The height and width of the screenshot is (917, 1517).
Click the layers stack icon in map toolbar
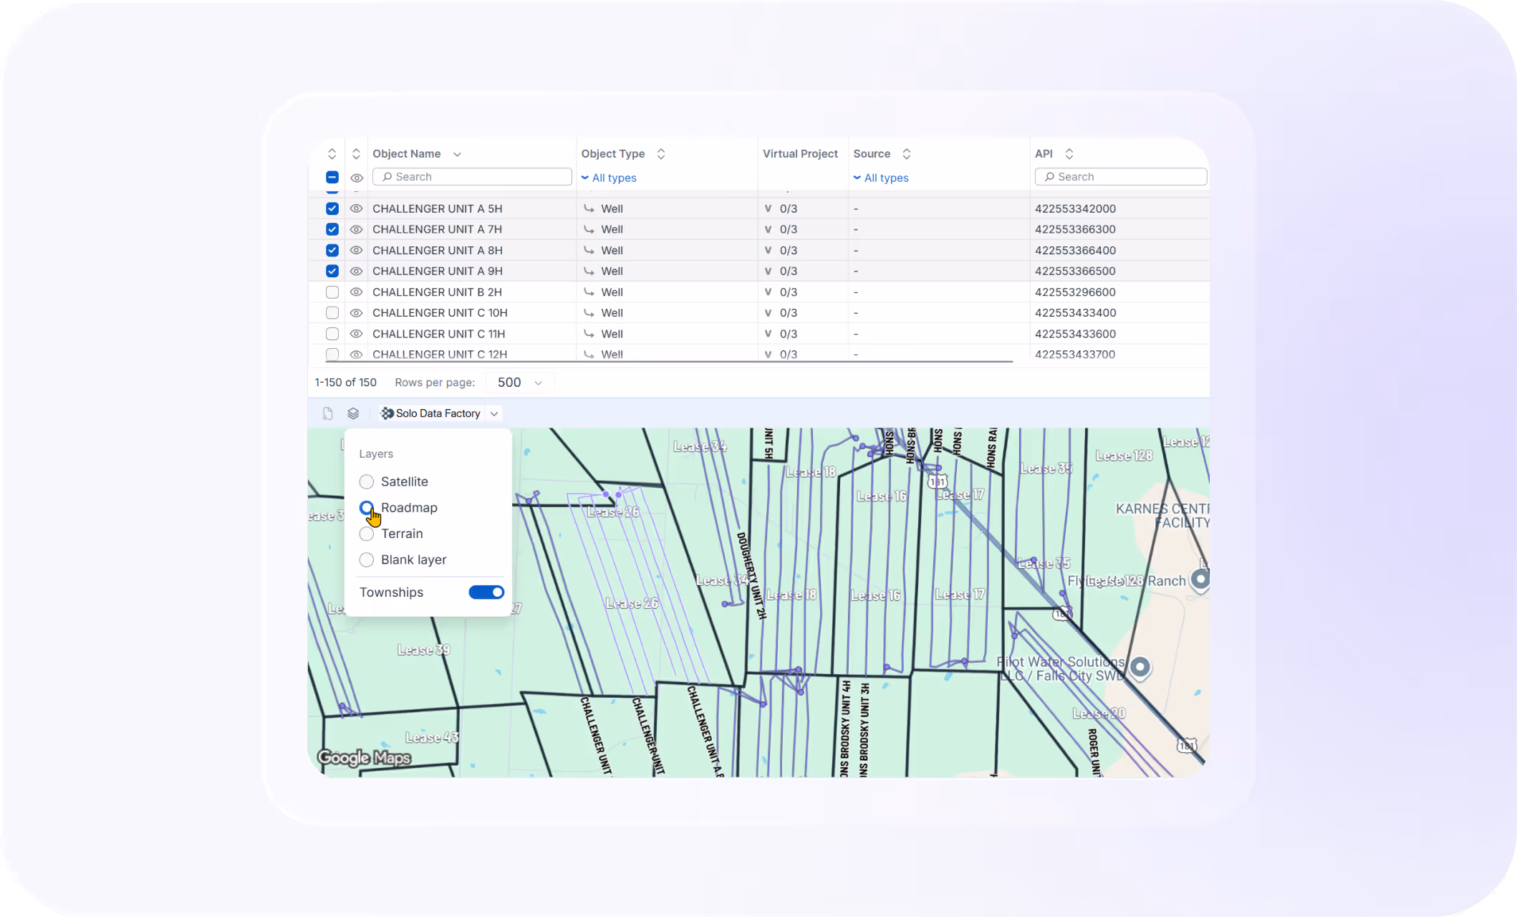pos(353,413)
